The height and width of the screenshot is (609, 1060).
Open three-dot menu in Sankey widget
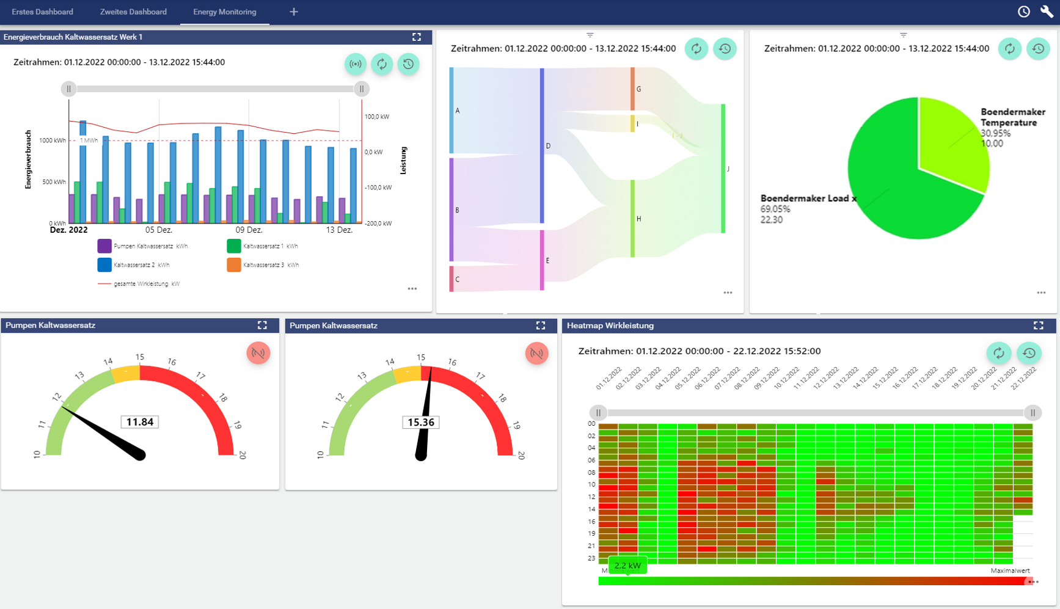point(728,293)
